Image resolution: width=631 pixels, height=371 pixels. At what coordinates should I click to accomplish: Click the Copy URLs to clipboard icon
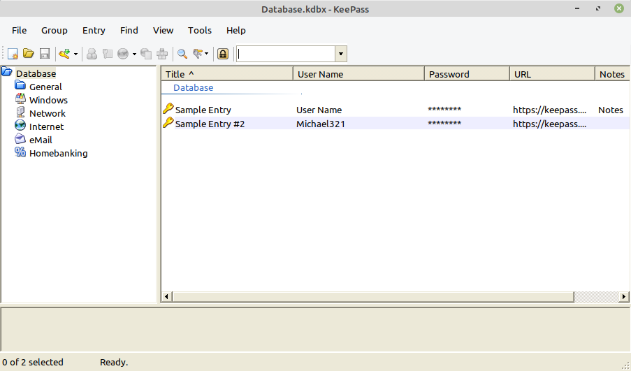click(146, 54)
